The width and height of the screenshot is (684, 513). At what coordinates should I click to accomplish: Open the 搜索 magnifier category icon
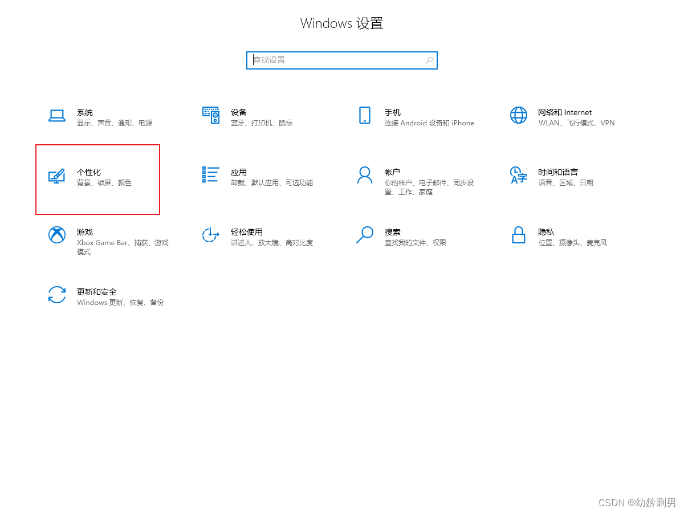coord(365,234)
